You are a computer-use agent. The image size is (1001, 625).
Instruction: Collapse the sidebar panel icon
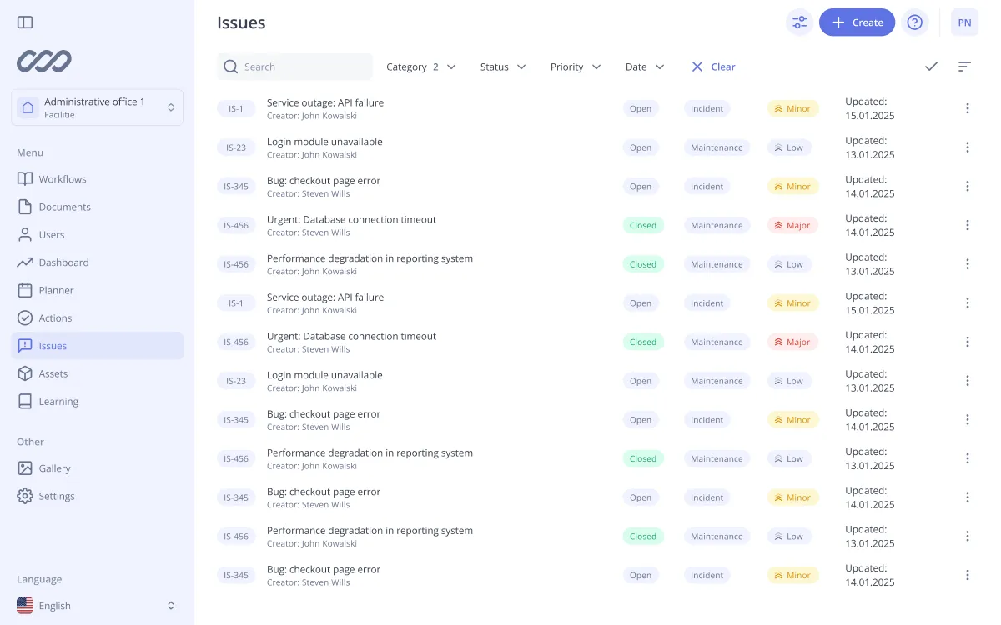(25, 22)
